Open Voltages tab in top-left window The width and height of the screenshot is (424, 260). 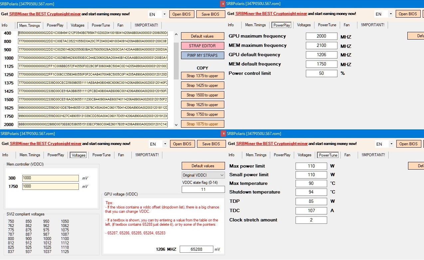[78, 25]
